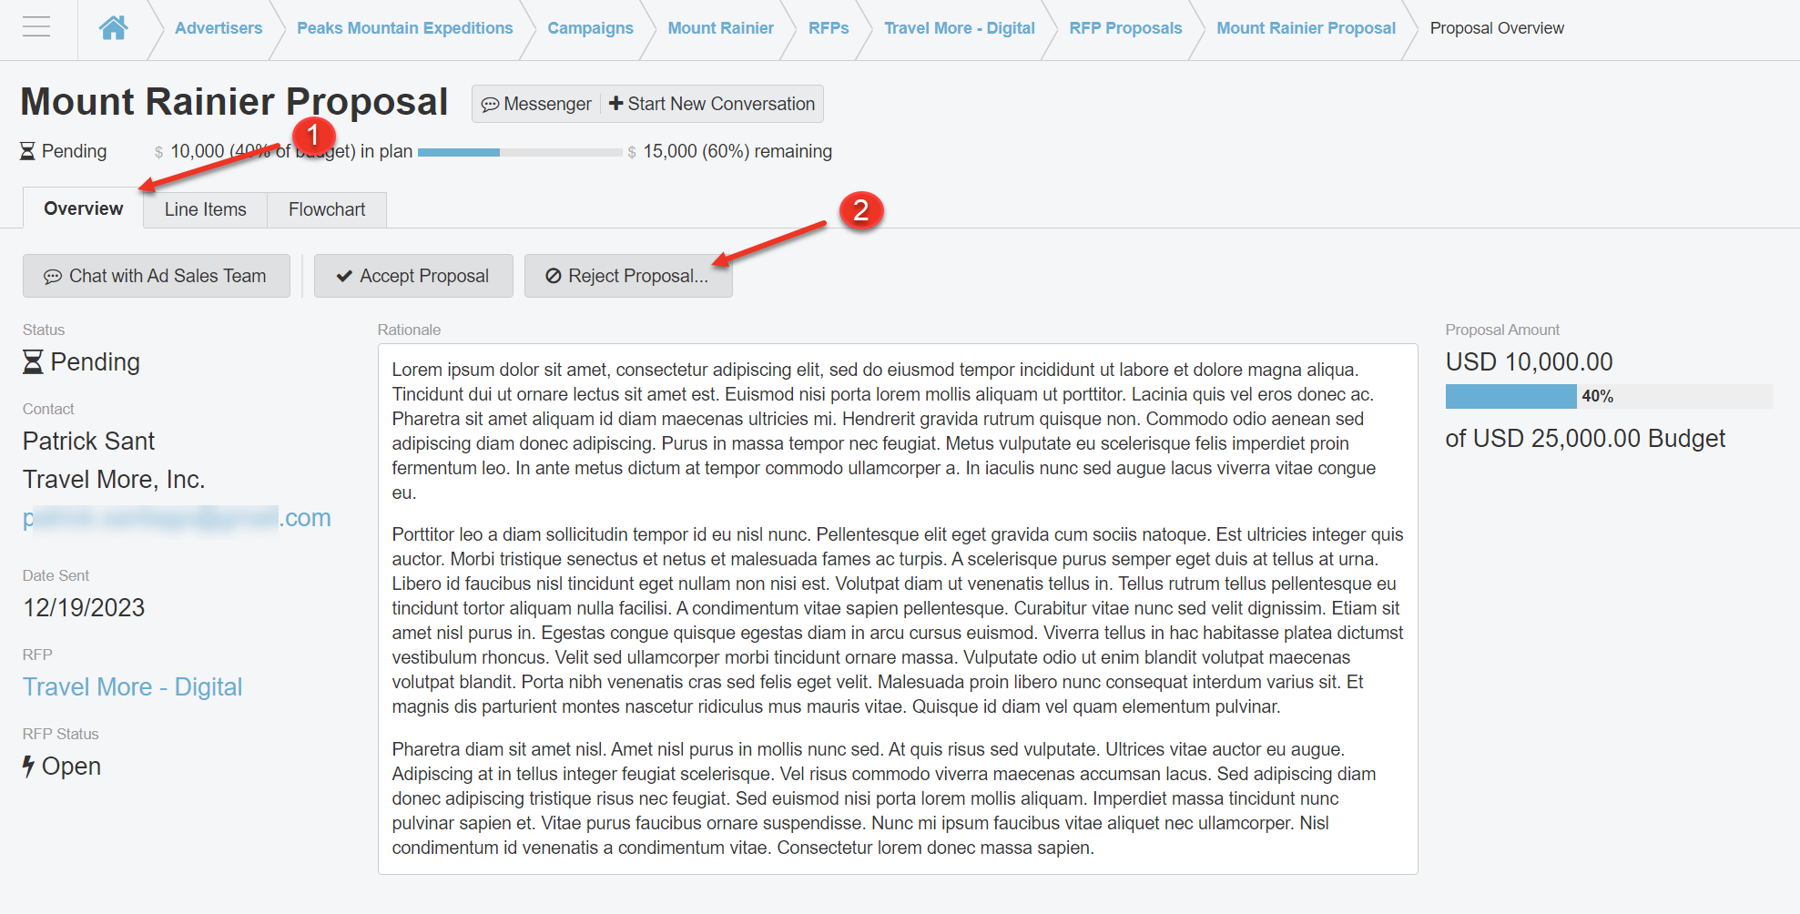Accept the proposal

[x=412, y=276]
